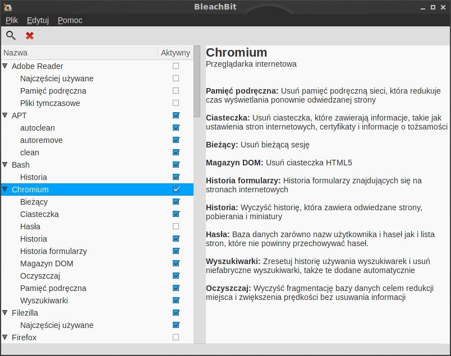Select the Historia formularzy row label
Screen dimensions: 451x356
[x=53, y=251]
